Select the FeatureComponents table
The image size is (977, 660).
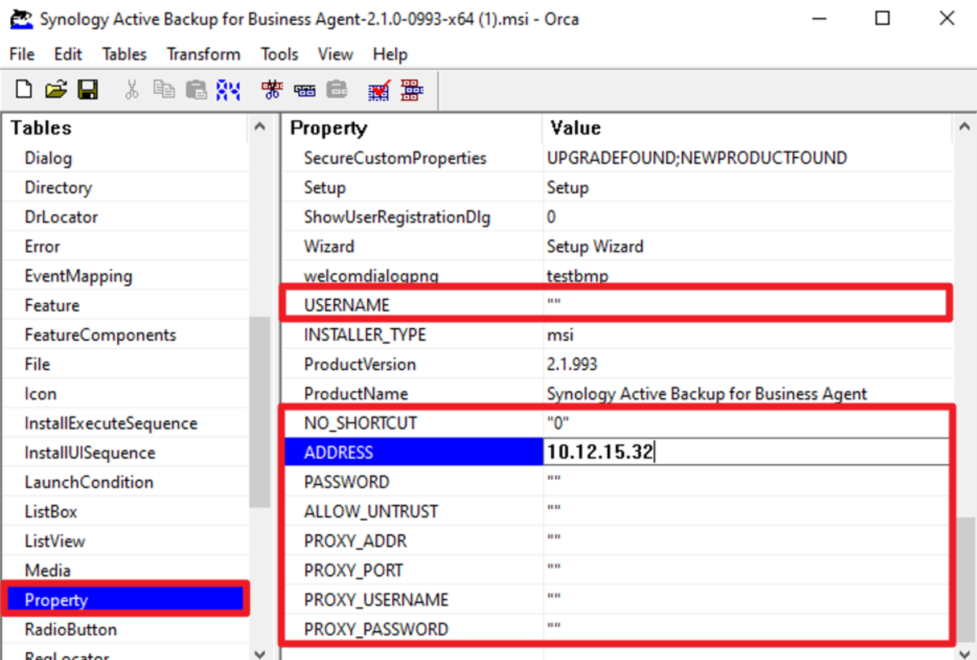(x=100, y=335)
